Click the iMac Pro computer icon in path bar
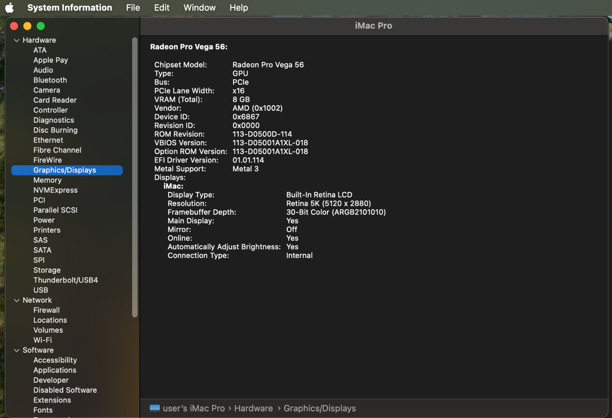Screen dimensions: 612x418 (155, 408)
